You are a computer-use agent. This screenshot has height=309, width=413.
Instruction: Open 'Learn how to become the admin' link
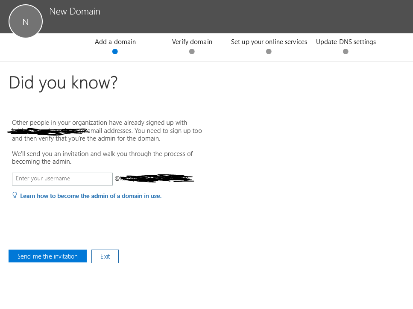tap(91, 196)
